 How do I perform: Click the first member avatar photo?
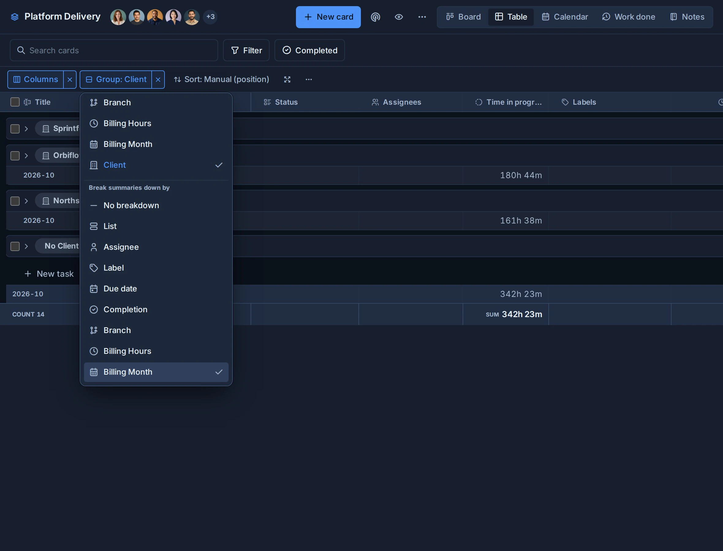(118, 17)
